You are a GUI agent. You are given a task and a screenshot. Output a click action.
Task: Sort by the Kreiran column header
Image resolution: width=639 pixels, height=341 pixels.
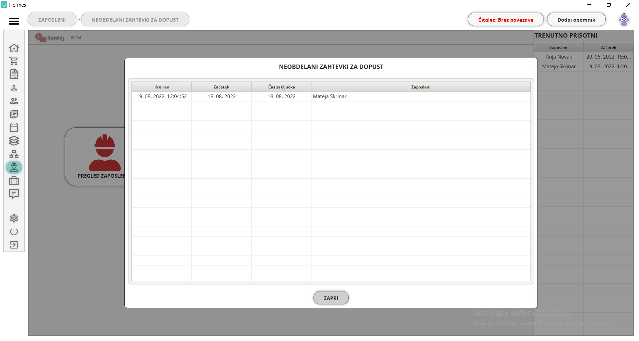pos(162,87)
